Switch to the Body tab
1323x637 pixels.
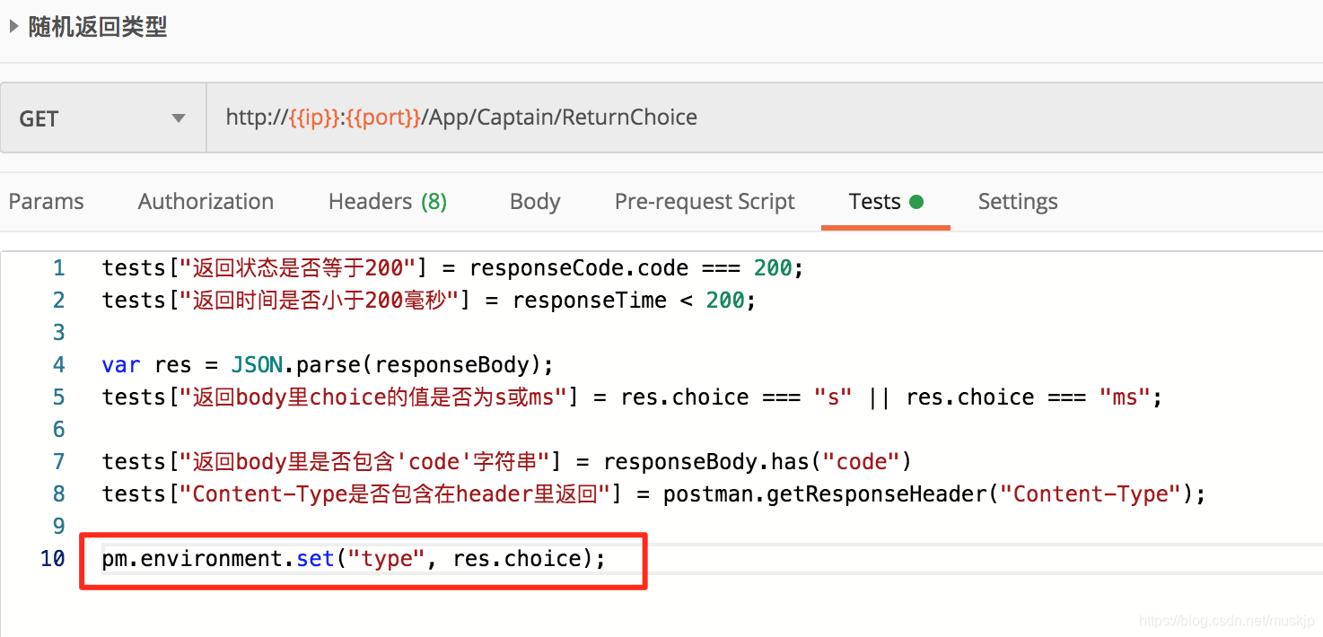(535, 202)
